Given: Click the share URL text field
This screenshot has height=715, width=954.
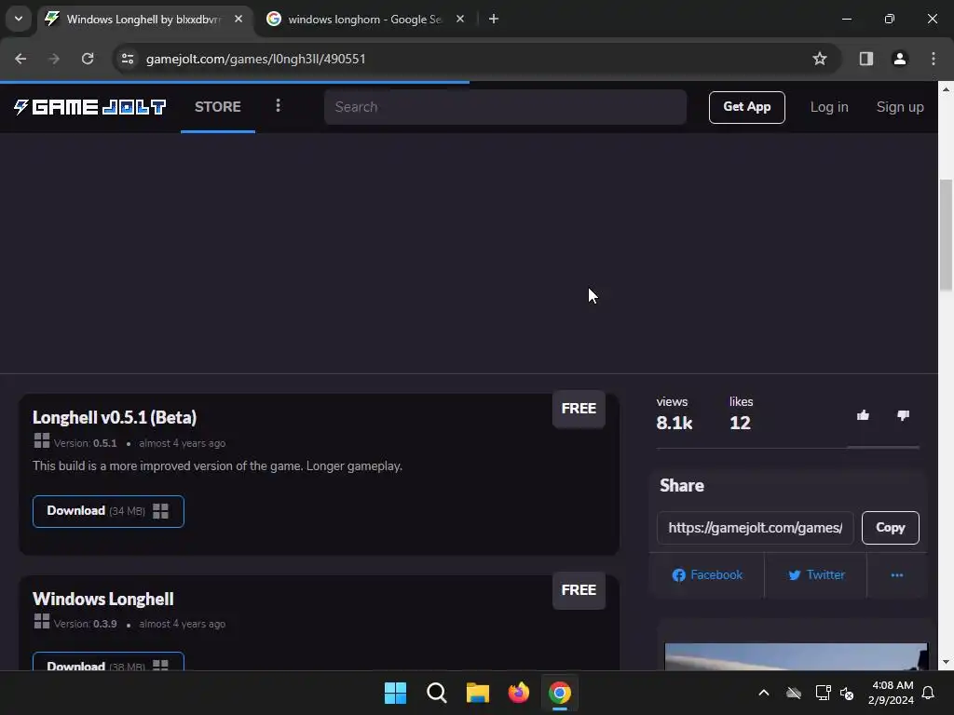Looking at the screenshot, I should click(x=755, y=527).
